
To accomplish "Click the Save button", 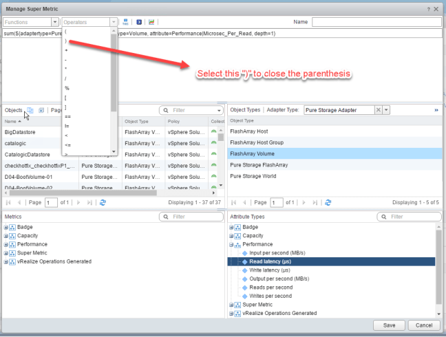I will 389,325.
